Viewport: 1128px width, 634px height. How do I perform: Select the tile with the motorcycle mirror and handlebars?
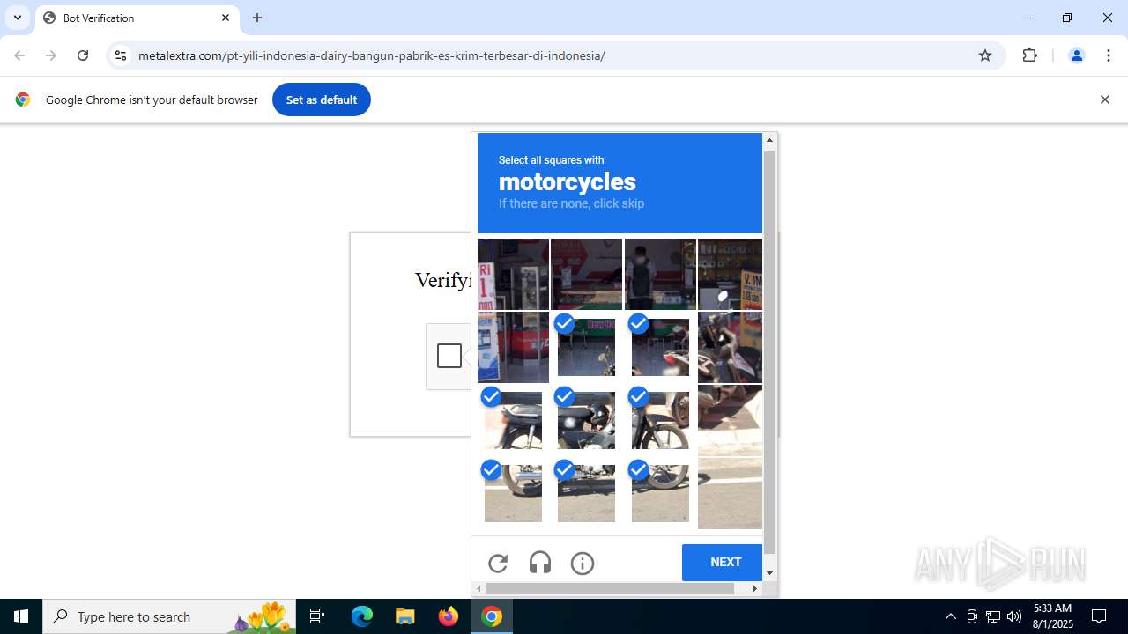[730, 347]
